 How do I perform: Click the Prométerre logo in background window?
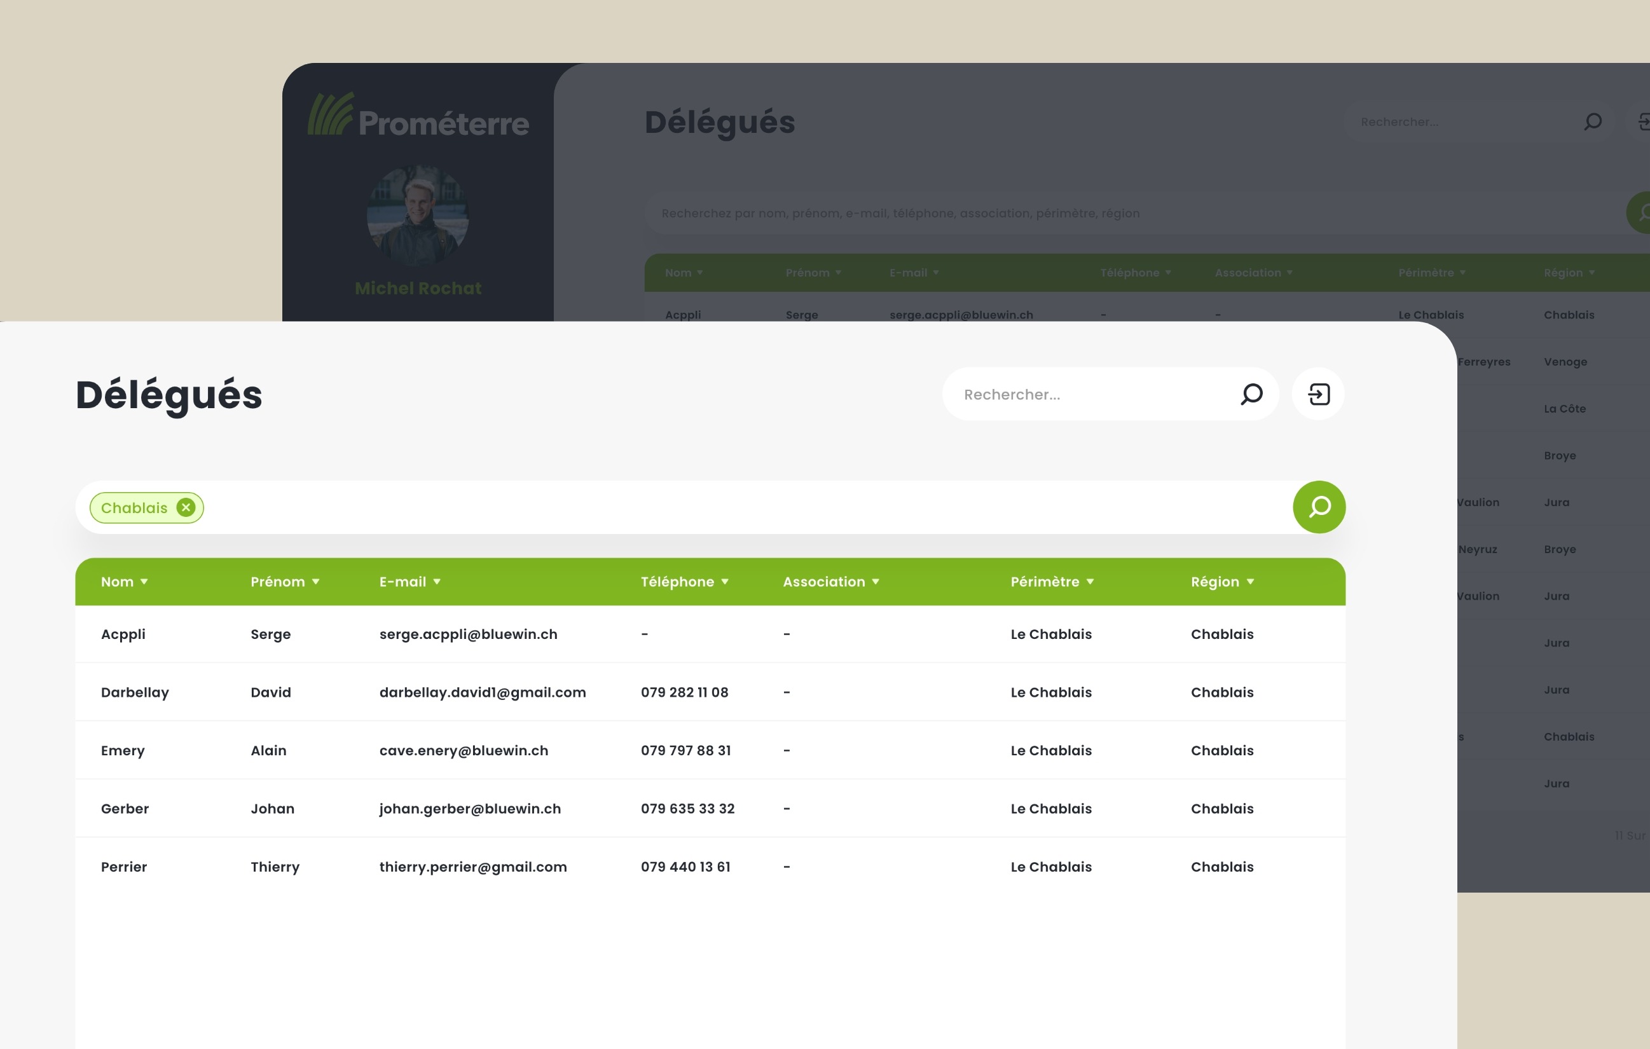point(418,115)
